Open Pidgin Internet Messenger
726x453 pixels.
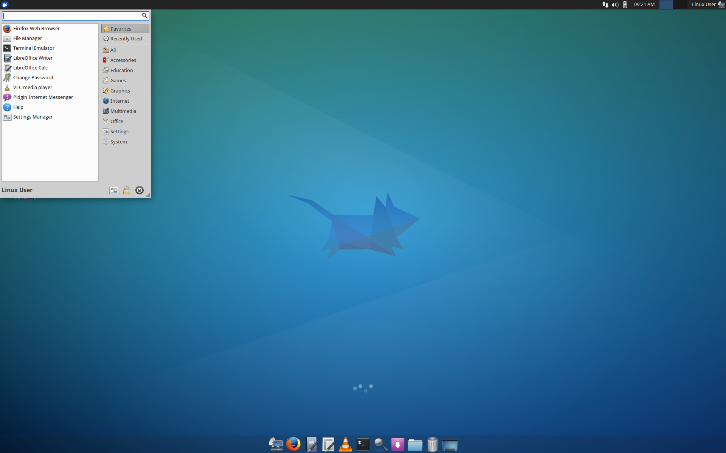(43, 97)
